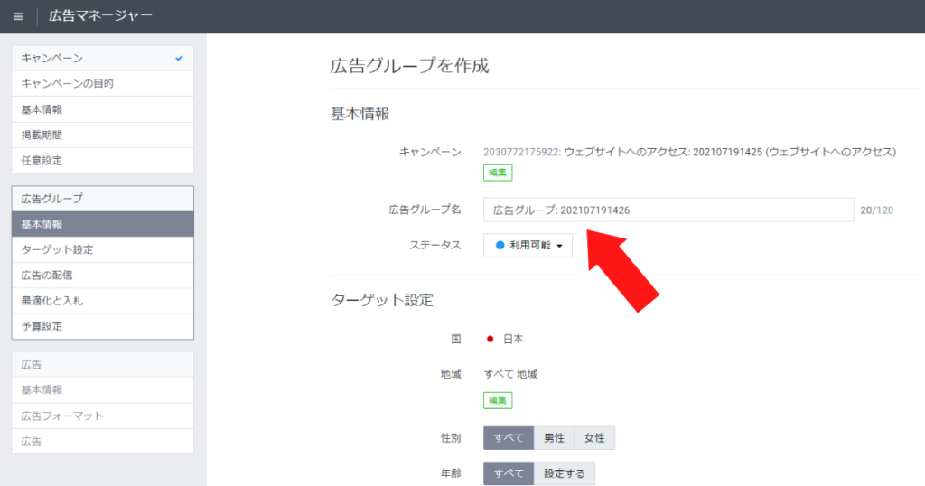Open the ステータス 利用可能 dropdown

click(x=528, y=246)
